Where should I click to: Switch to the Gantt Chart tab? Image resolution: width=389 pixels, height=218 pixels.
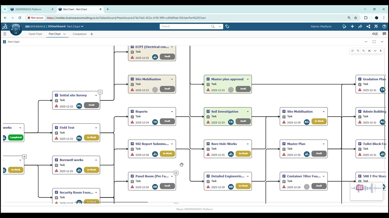(35, 34)
